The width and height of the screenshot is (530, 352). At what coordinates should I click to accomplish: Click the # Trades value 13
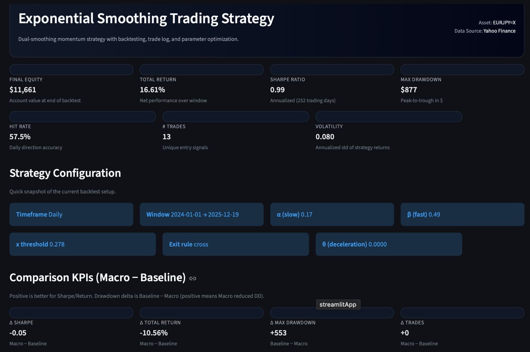click(167, 137)
